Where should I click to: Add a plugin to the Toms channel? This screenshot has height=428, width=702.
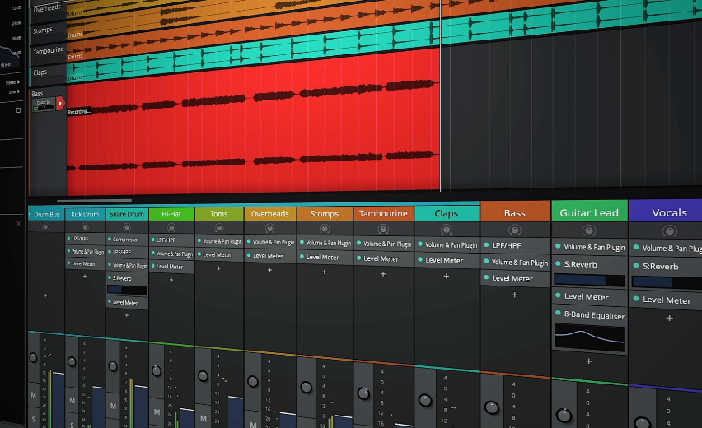pos(218,268)
